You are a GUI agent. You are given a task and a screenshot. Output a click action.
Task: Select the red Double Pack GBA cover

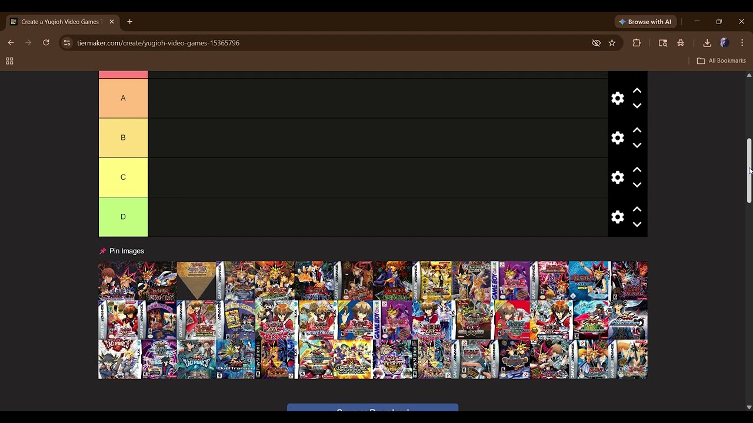[157, 320]
